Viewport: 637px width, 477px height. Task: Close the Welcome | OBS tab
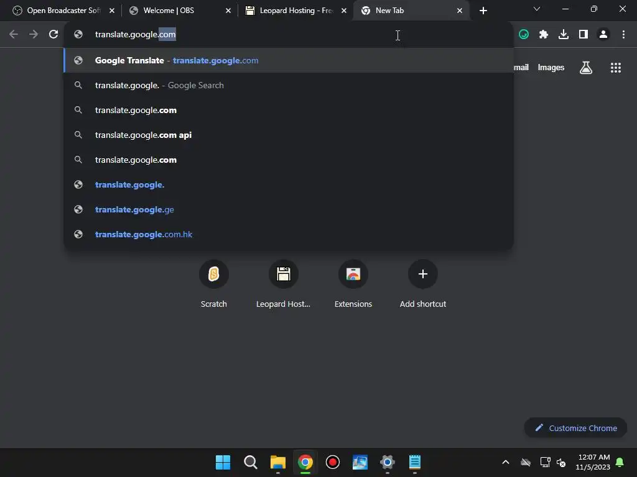(228, 11)
